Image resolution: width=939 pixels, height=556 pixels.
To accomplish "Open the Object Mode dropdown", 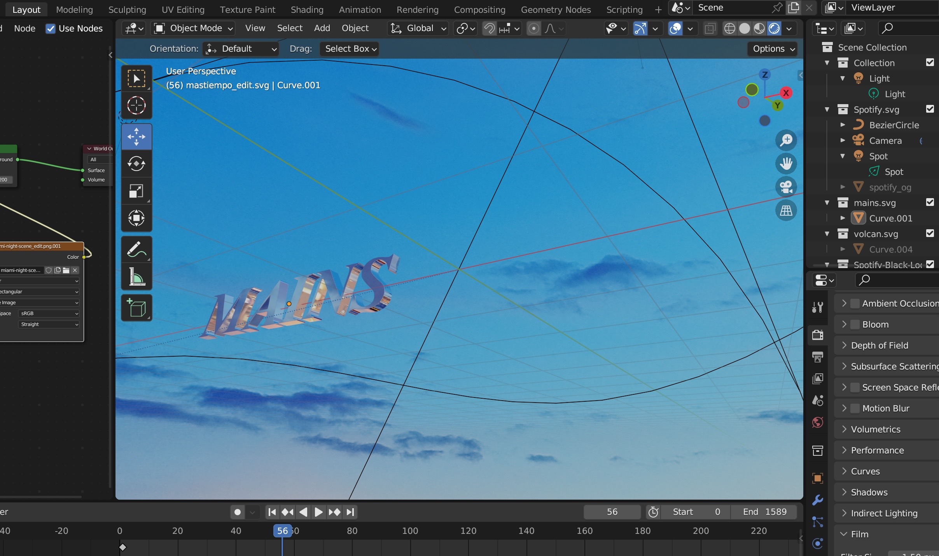I will [194, 28].
